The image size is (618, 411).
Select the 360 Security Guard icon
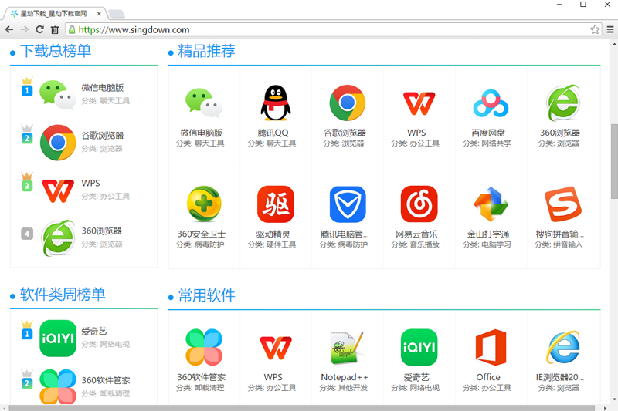[x=204, y=204]
